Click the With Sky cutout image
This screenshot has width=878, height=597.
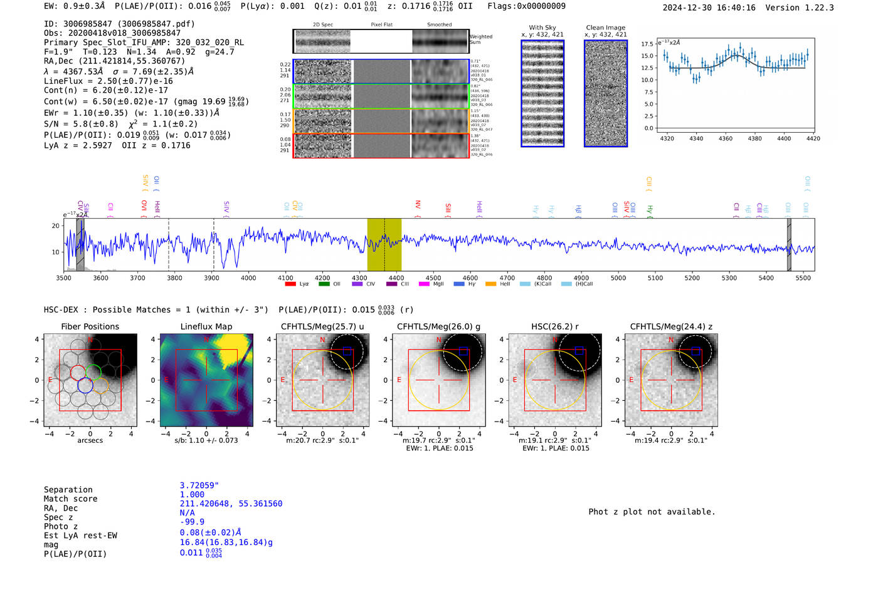click(x=542, y=93)
